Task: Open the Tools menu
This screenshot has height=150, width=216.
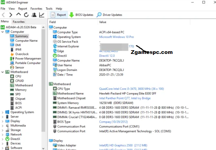Action: 49,8
